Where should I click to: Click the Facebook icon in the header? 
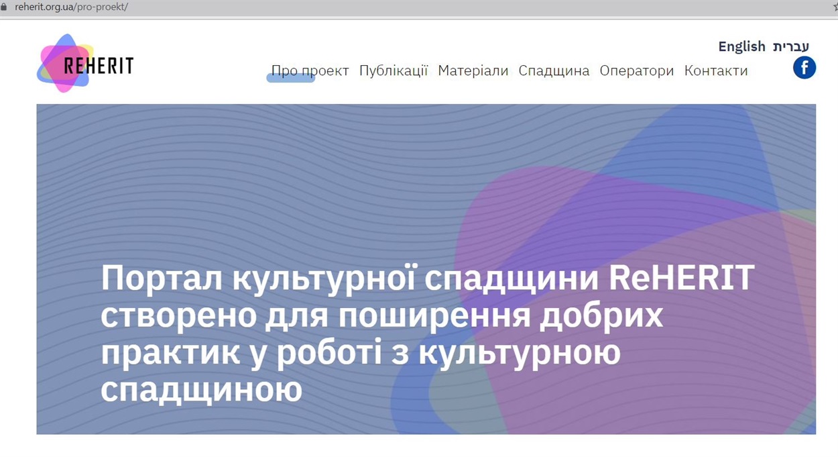click(804, 68)
